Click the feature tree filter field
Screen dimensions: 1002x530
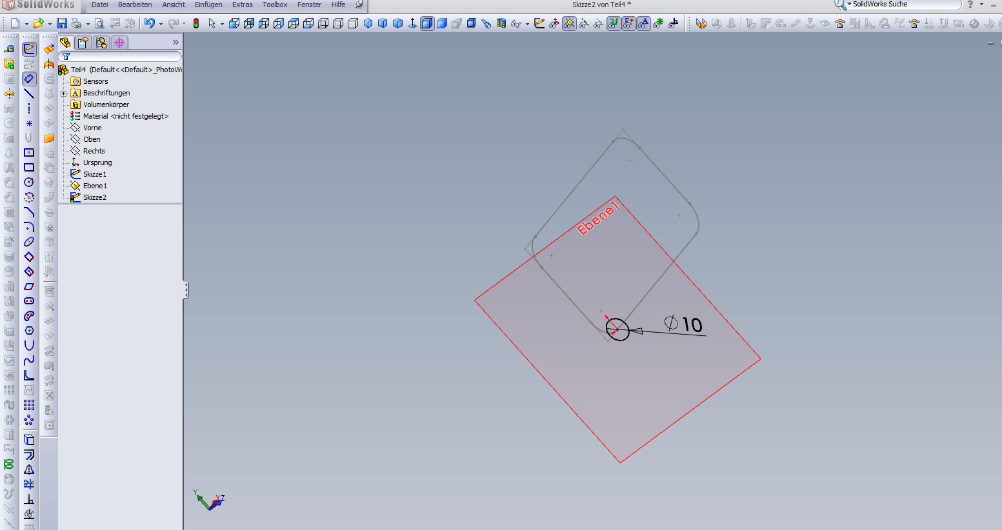pyautogui.click(x=121, y=57)
